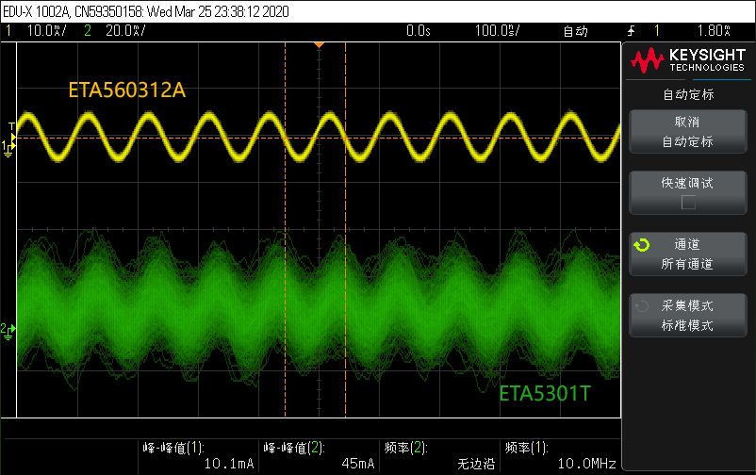
Task: Click the orange trigger position triangle marker
Action: pos(319,44)
